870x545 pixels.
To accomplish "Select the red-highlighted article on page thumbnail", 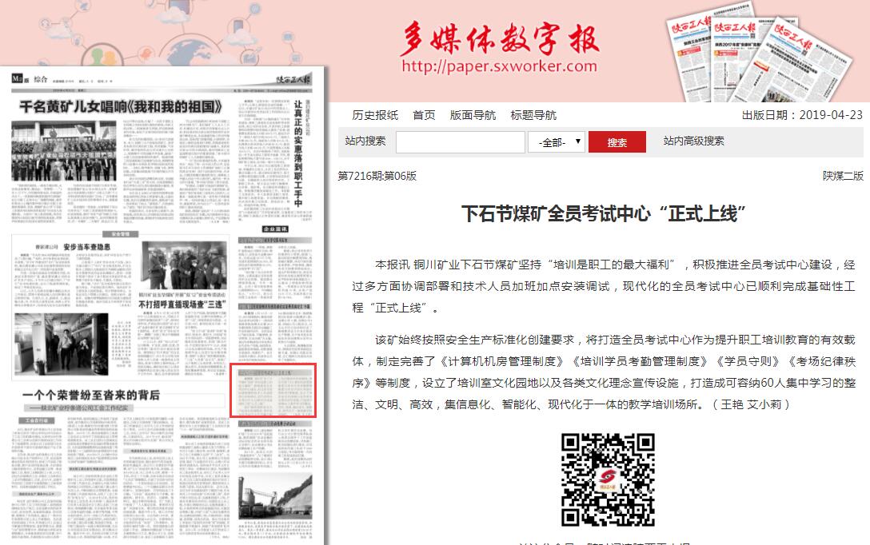I will (273, 390).
